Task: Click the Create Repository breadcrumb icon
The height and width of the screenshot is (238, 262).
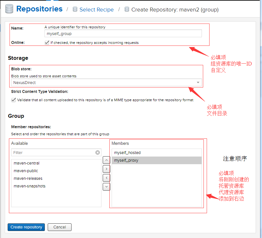Action: 127,9
